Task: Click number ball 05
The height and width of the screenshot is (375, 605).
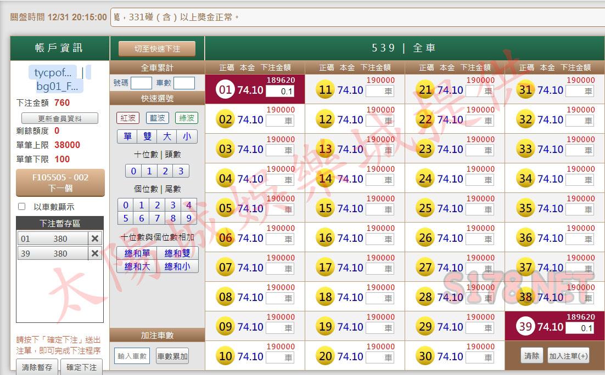Action: pyautogui.click(x=225, y=208)
